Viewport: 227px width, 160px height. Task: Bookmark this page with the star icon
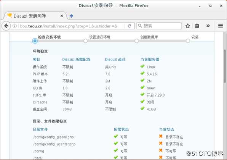(188, 26)
